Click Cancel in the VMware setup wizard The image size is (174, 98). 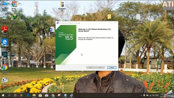pyautogui.click(x=112, y=68)
